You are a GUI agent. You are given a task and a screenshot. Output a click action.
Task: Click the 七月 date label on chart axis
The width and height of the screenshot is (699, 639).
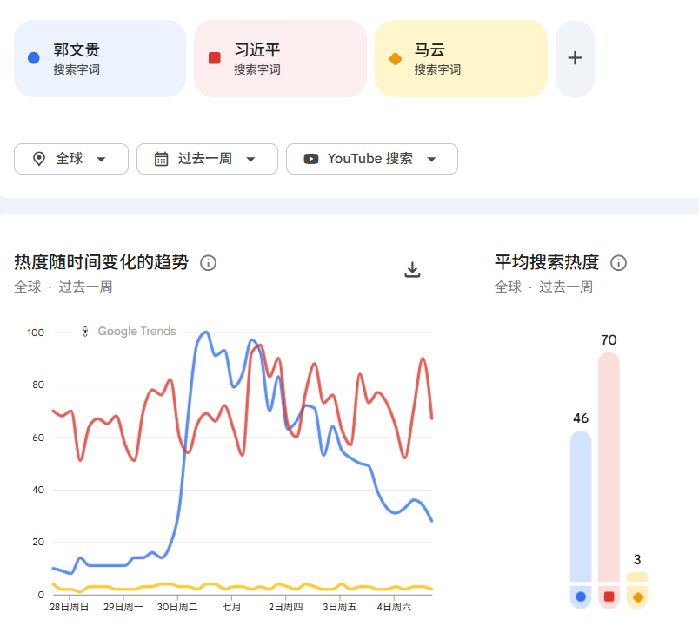coord(231,607)
